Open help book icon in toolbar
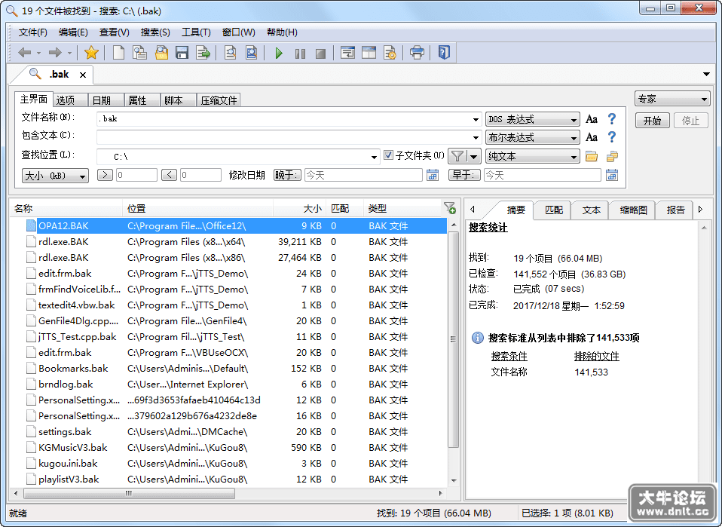Image resolution: width=722 pixels, height=527 pixels. coord(444,52)
